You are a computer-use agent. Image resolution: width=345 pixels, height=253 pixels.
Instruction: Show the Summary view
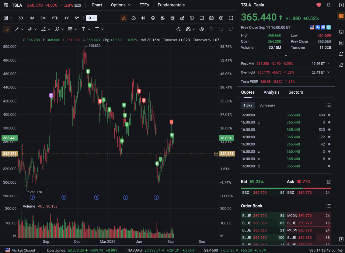point(267,106)
